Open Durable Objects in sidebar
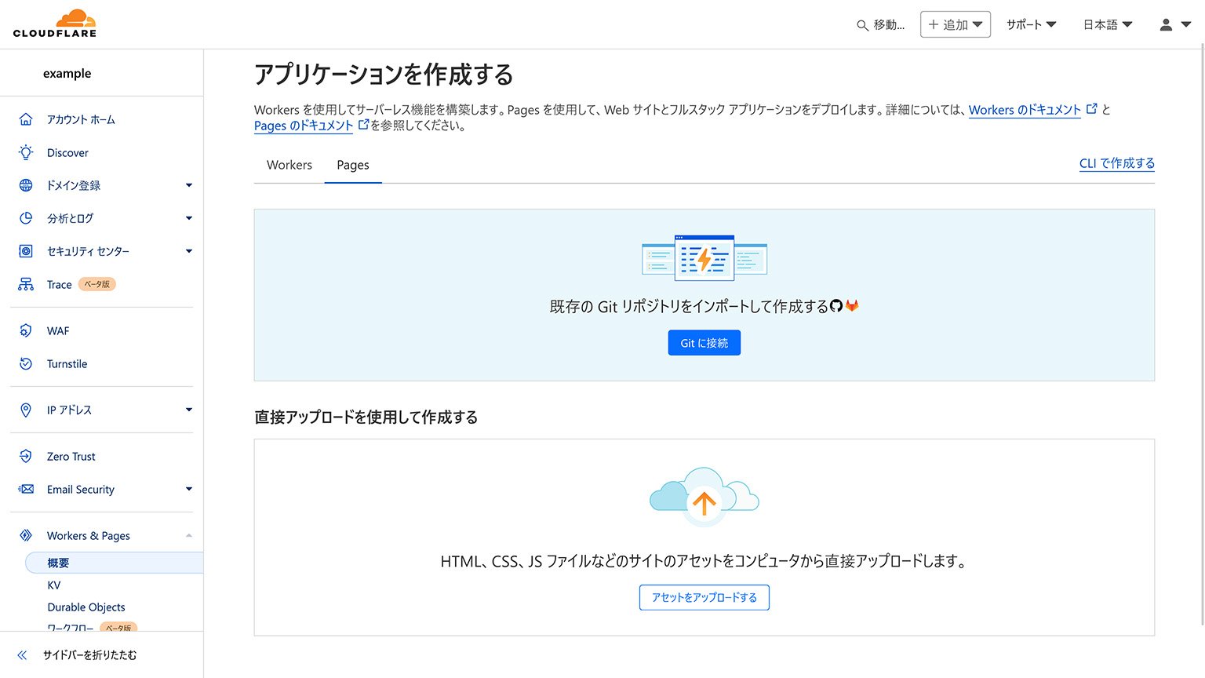1205x678 pixels. coord(86,607)
